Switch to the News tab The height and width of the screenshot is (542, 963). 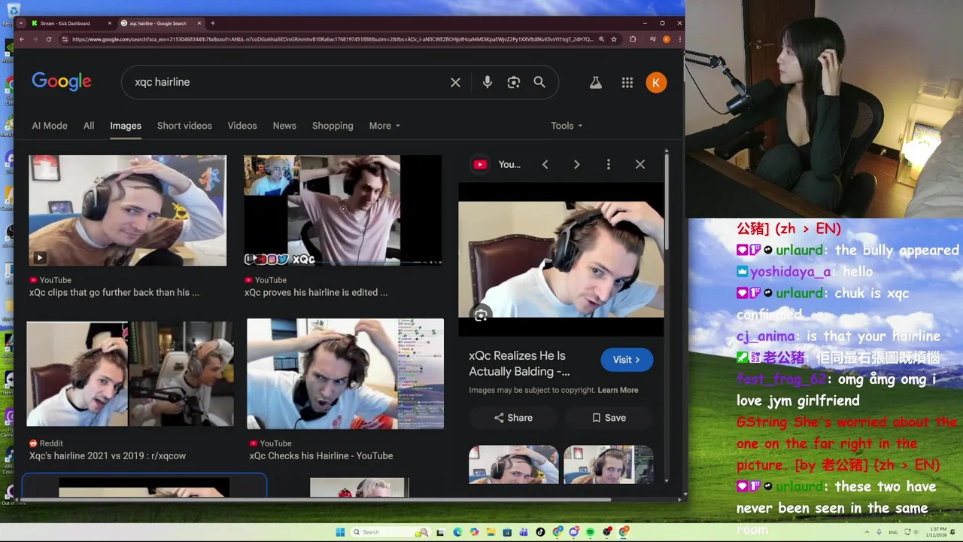pos(284,126)
